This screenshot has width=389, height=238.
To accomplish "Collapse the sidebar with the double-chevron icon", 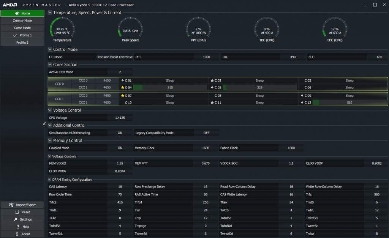I will tap(44, 124).
